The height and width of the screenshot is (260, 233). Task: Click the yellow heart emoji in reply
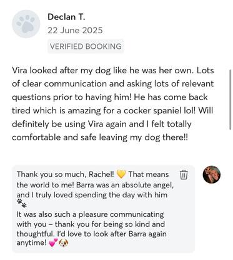[x=121, y=174]
